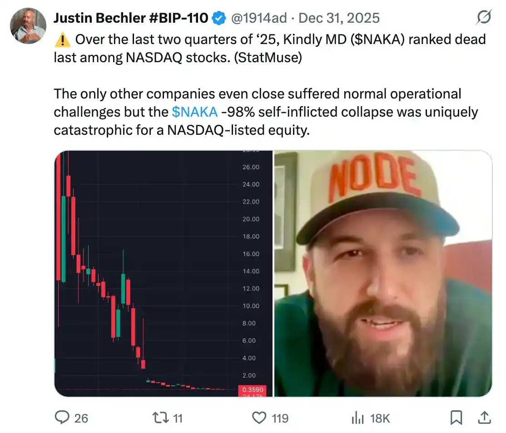Viewport: 506px width, 433px height.
Task: Toggle bookmark on this post
Action: point(457,418)
